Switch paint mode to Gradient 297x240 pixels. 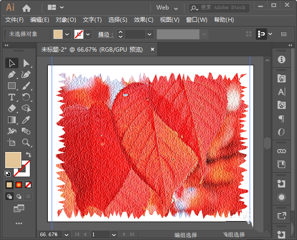click(x=19, y=185)
